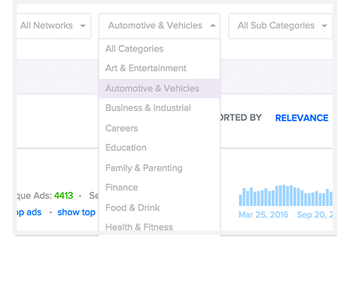Select Family & Parenting option
Screen dimensions: 354x283
159,168
